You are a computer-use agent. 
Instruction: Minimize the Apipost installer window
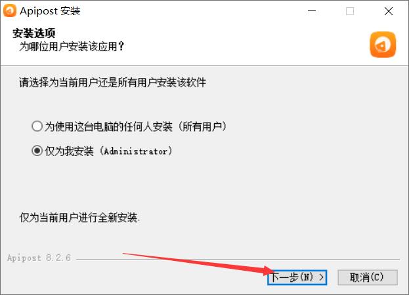click(312, 11)
